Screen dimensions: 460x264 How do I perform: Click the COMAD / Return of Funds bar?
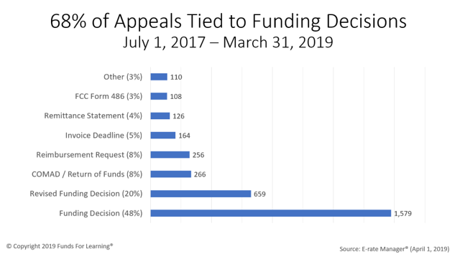click(171, 174)
